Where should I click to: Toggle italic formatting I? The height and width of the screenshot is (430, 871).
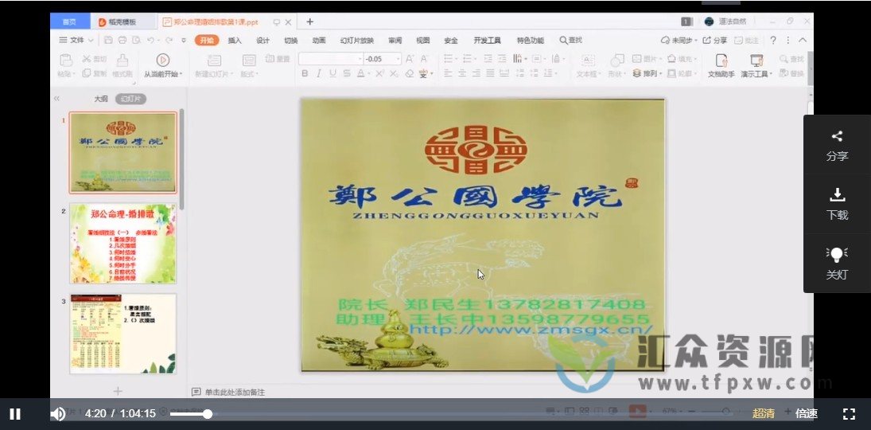[318, 73]
